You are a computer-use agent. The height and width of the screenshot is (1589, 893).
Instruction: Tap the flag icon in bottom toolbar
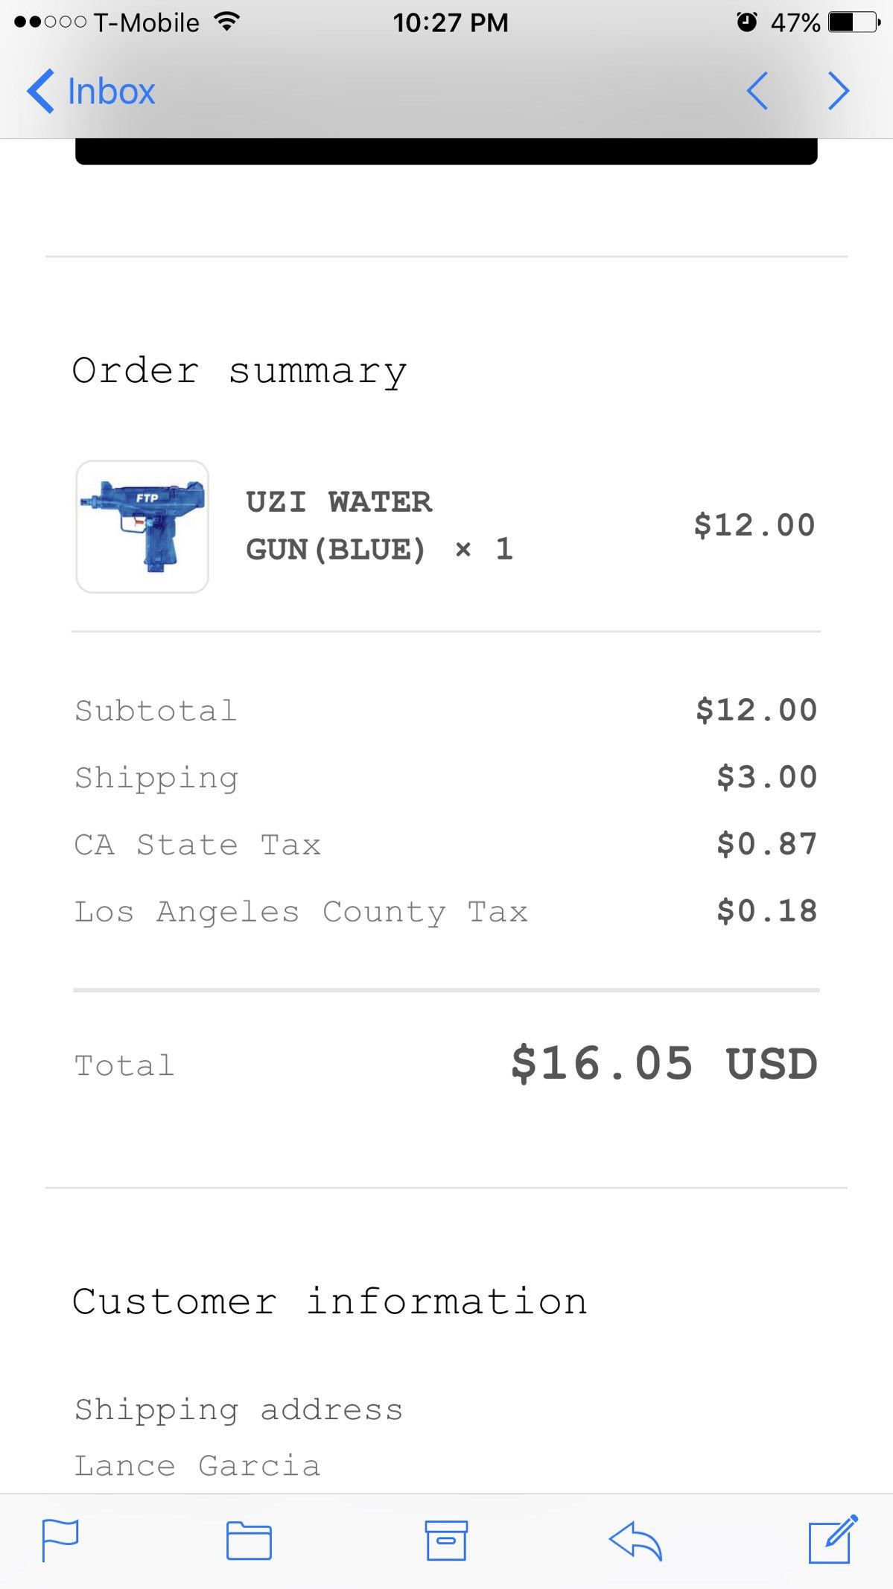60,1540
